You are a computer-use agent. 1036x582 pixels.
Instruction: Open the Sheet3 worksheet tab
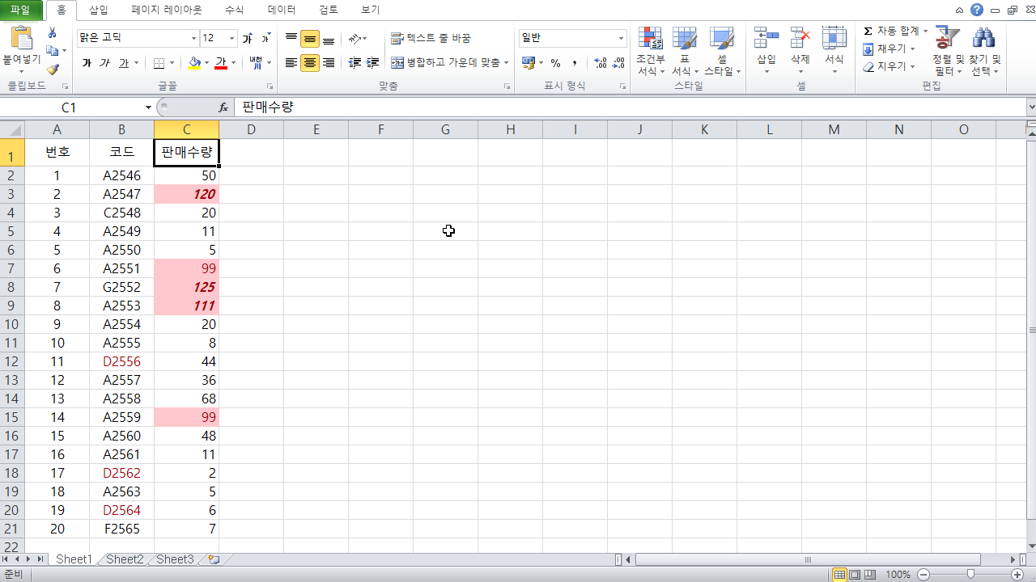(x=175, y=559)
